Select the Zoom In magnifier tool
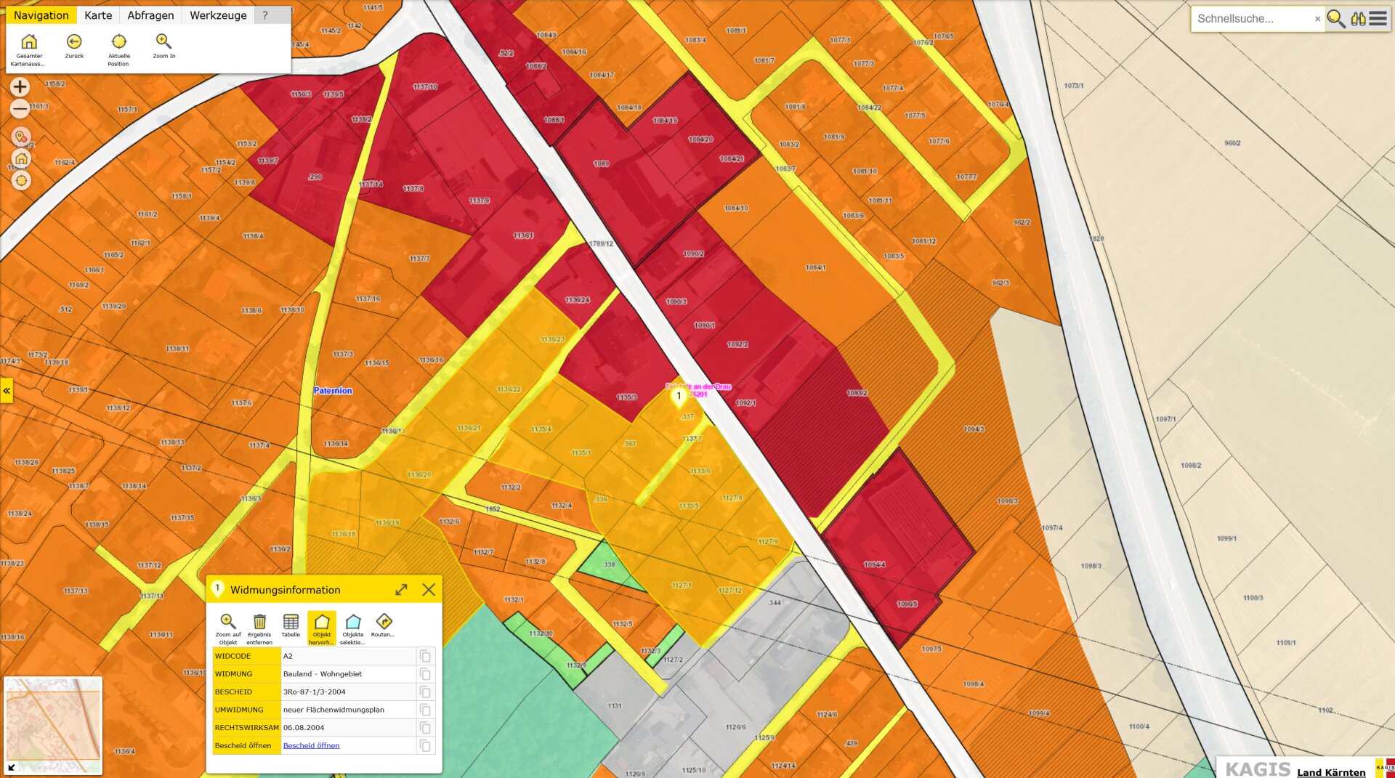This screenshot has height=778, width=1395. 163,42
